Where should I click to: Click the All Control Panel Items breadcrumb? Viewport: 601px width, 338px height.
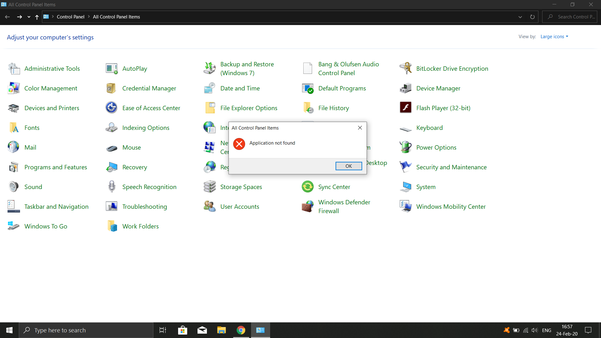click(x=116, y=17)
